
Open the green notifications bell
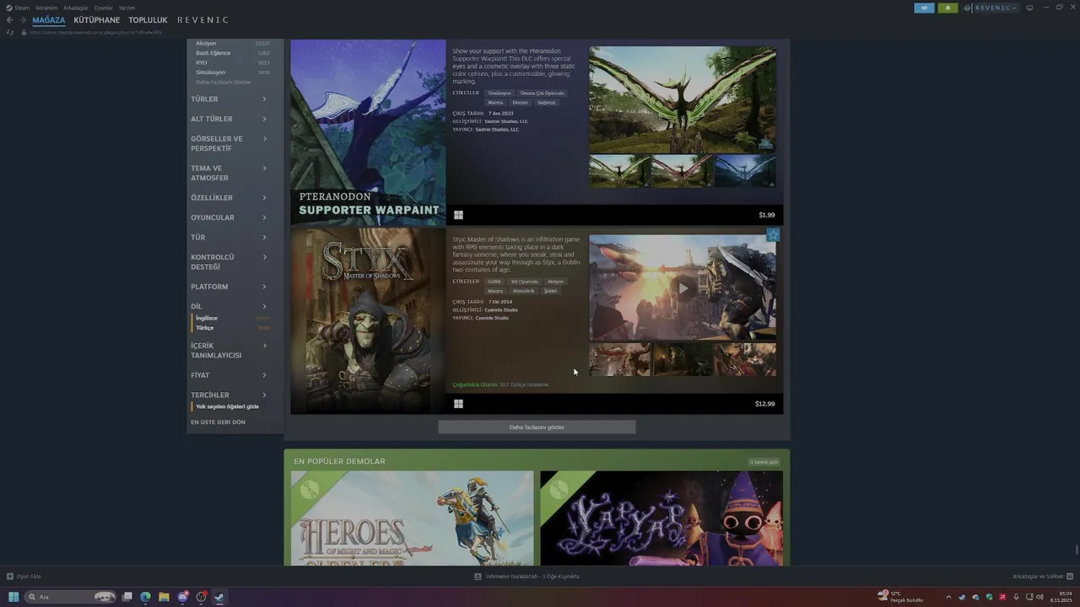pos(947,8)
